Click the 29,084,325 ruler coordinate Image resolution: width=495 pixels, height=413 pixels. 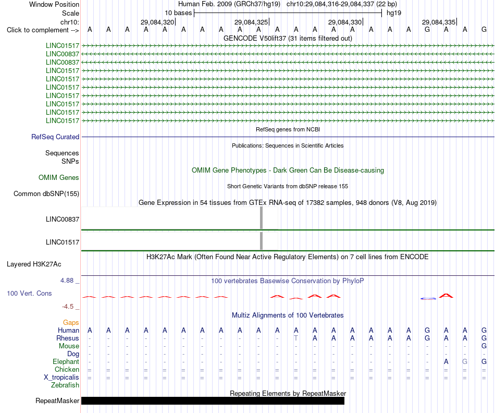pos(251,22)
